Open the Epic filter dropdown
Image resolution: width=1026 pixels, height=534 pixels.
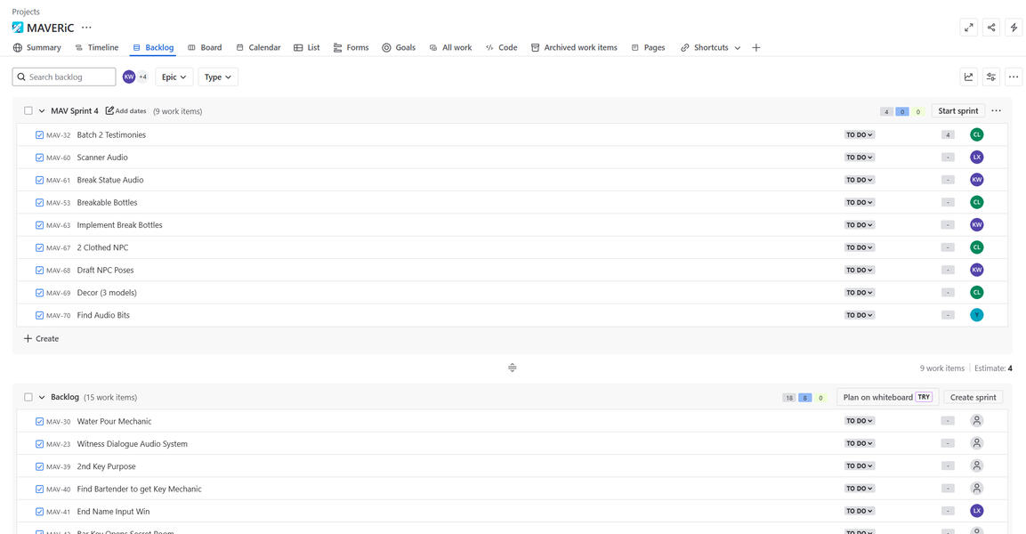click(174, 77)
